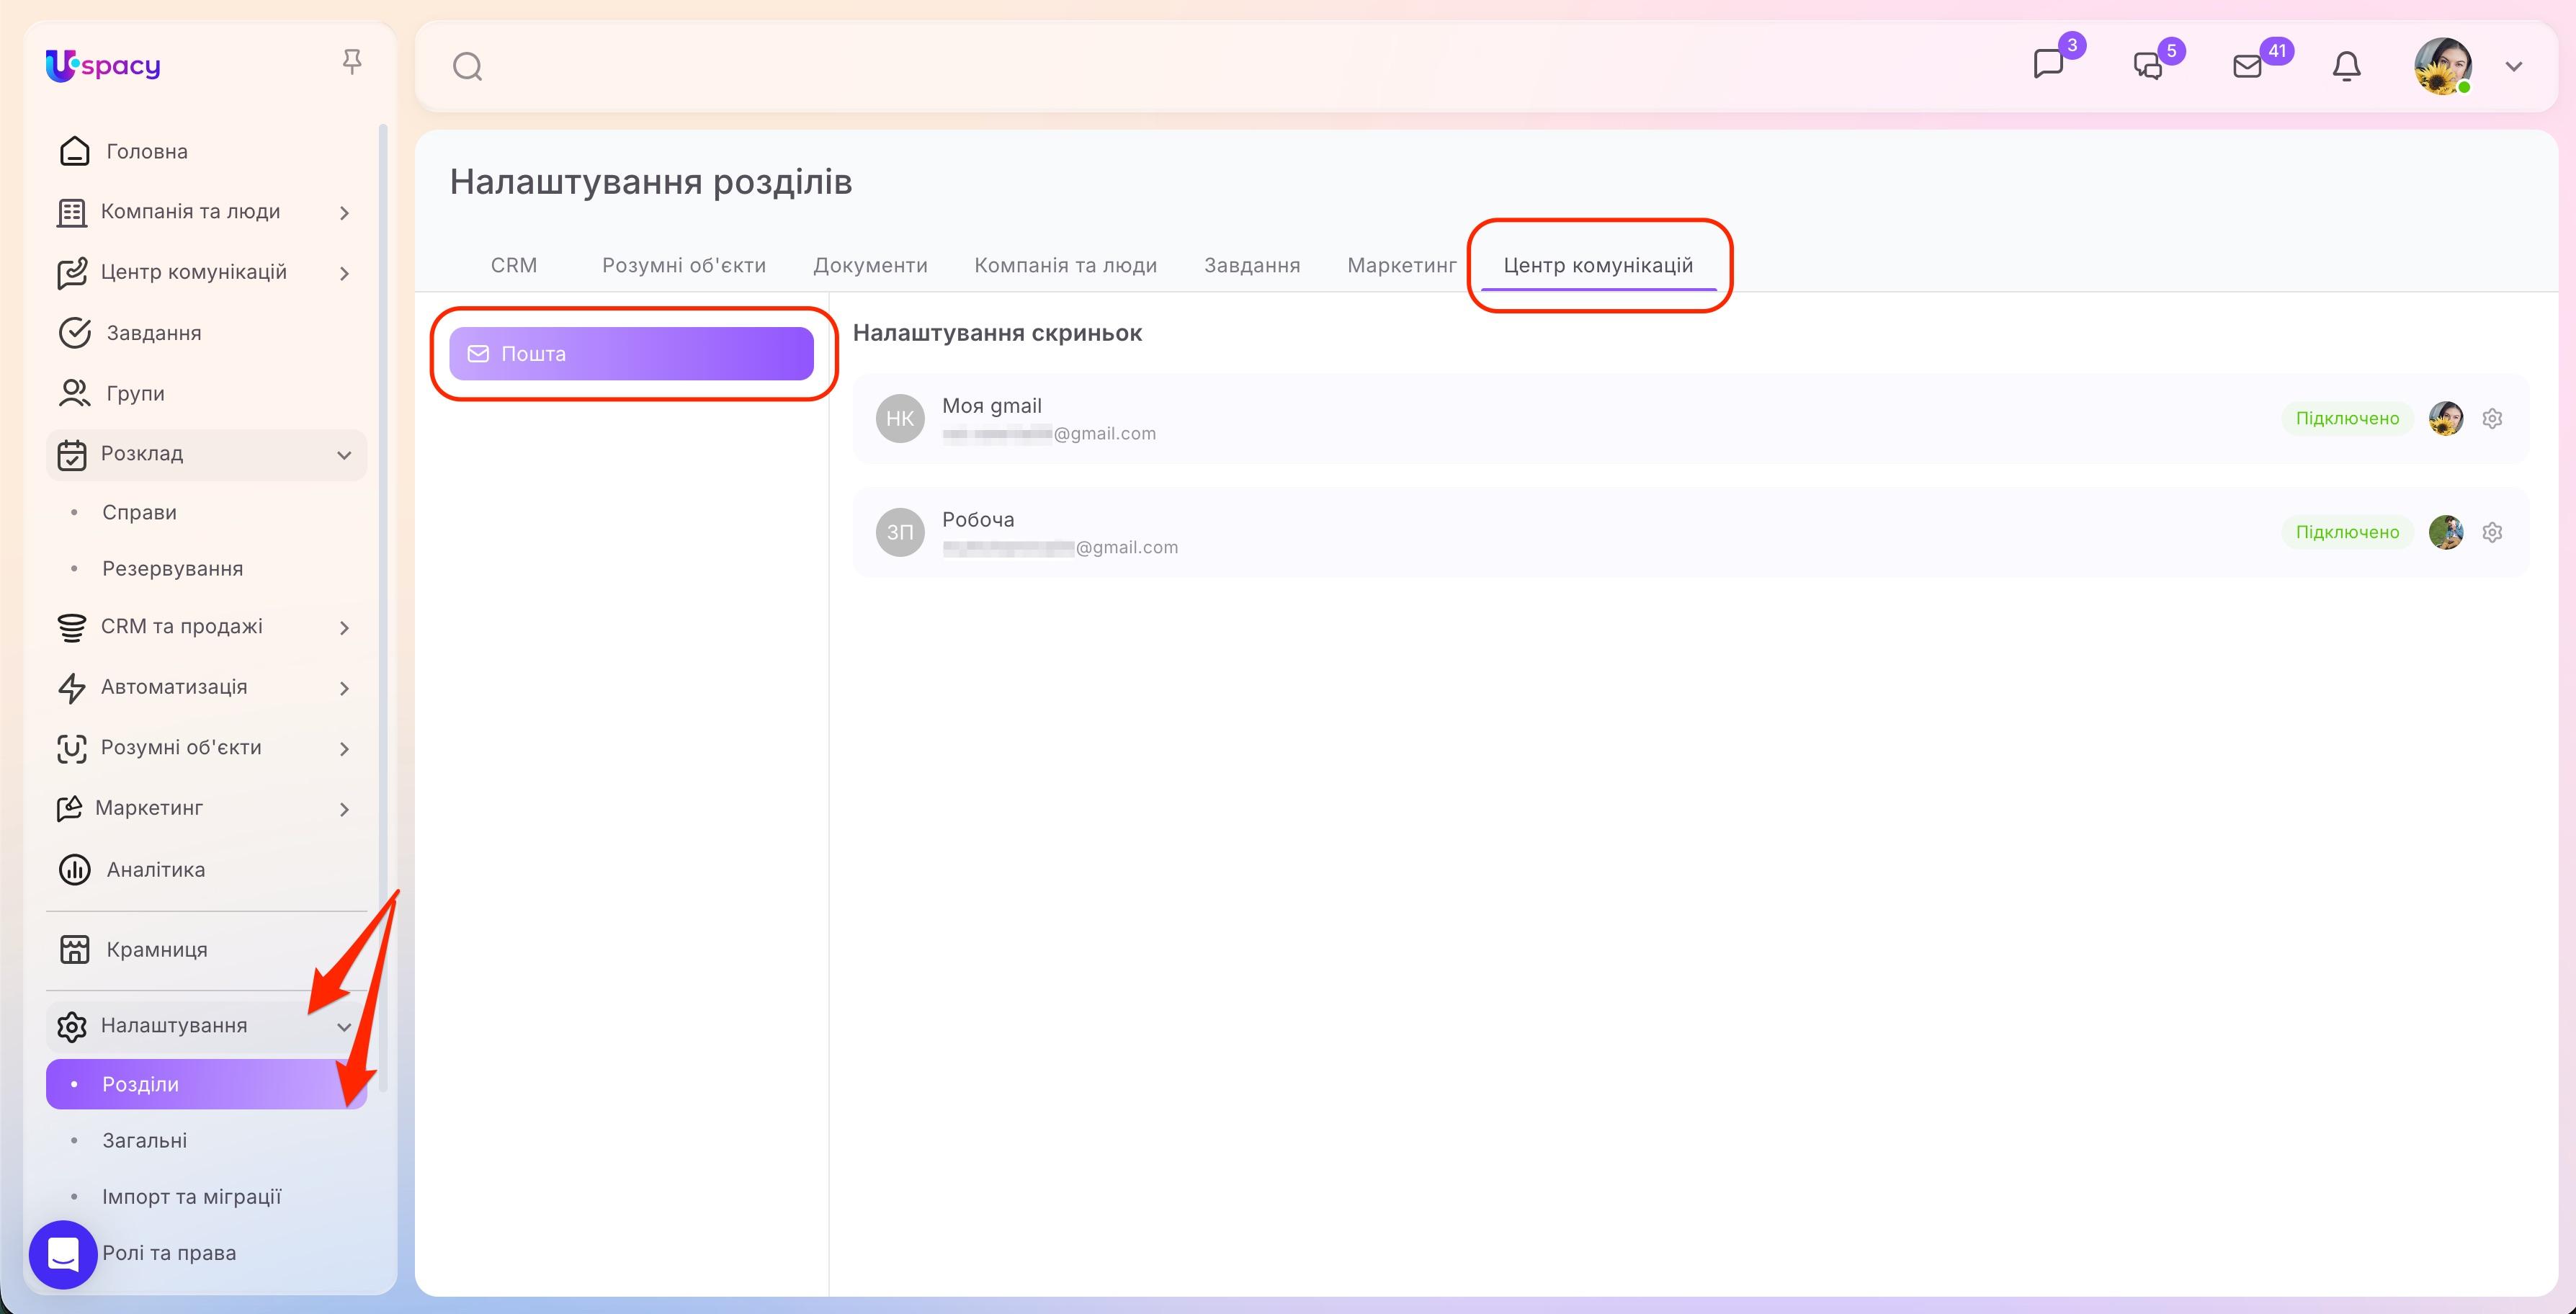Select the Центр комунікацій tab

[x=1598, y=265]
